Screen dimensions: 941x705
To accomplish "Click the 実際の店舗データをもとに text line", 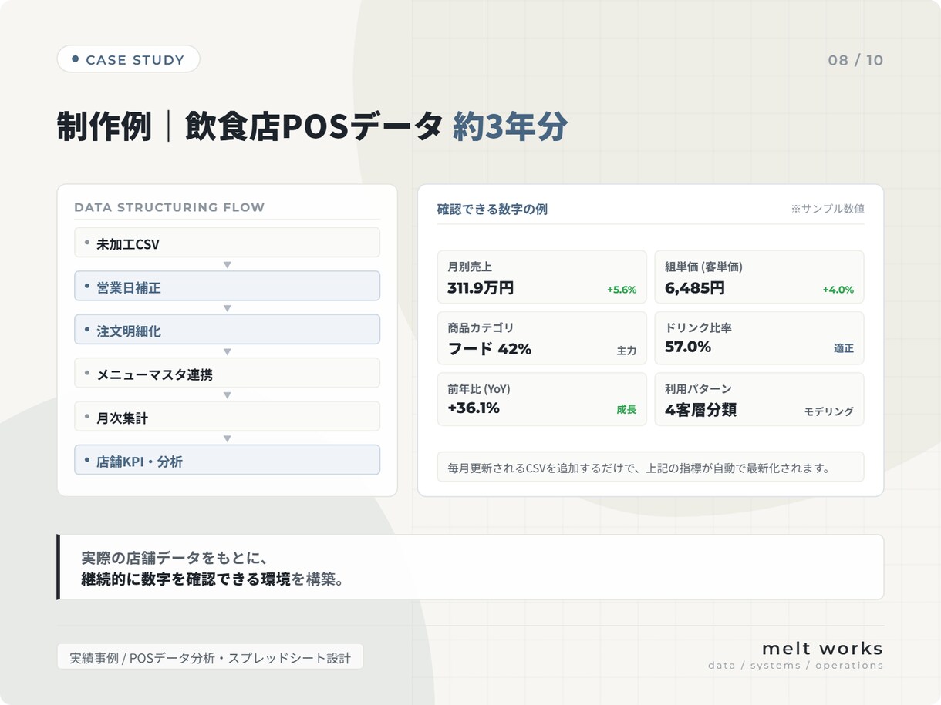I will (174, 557).
